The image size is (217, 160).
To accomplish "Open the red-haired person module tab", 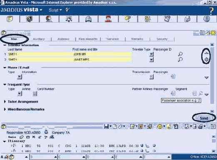I will click(x=108, y=19).
